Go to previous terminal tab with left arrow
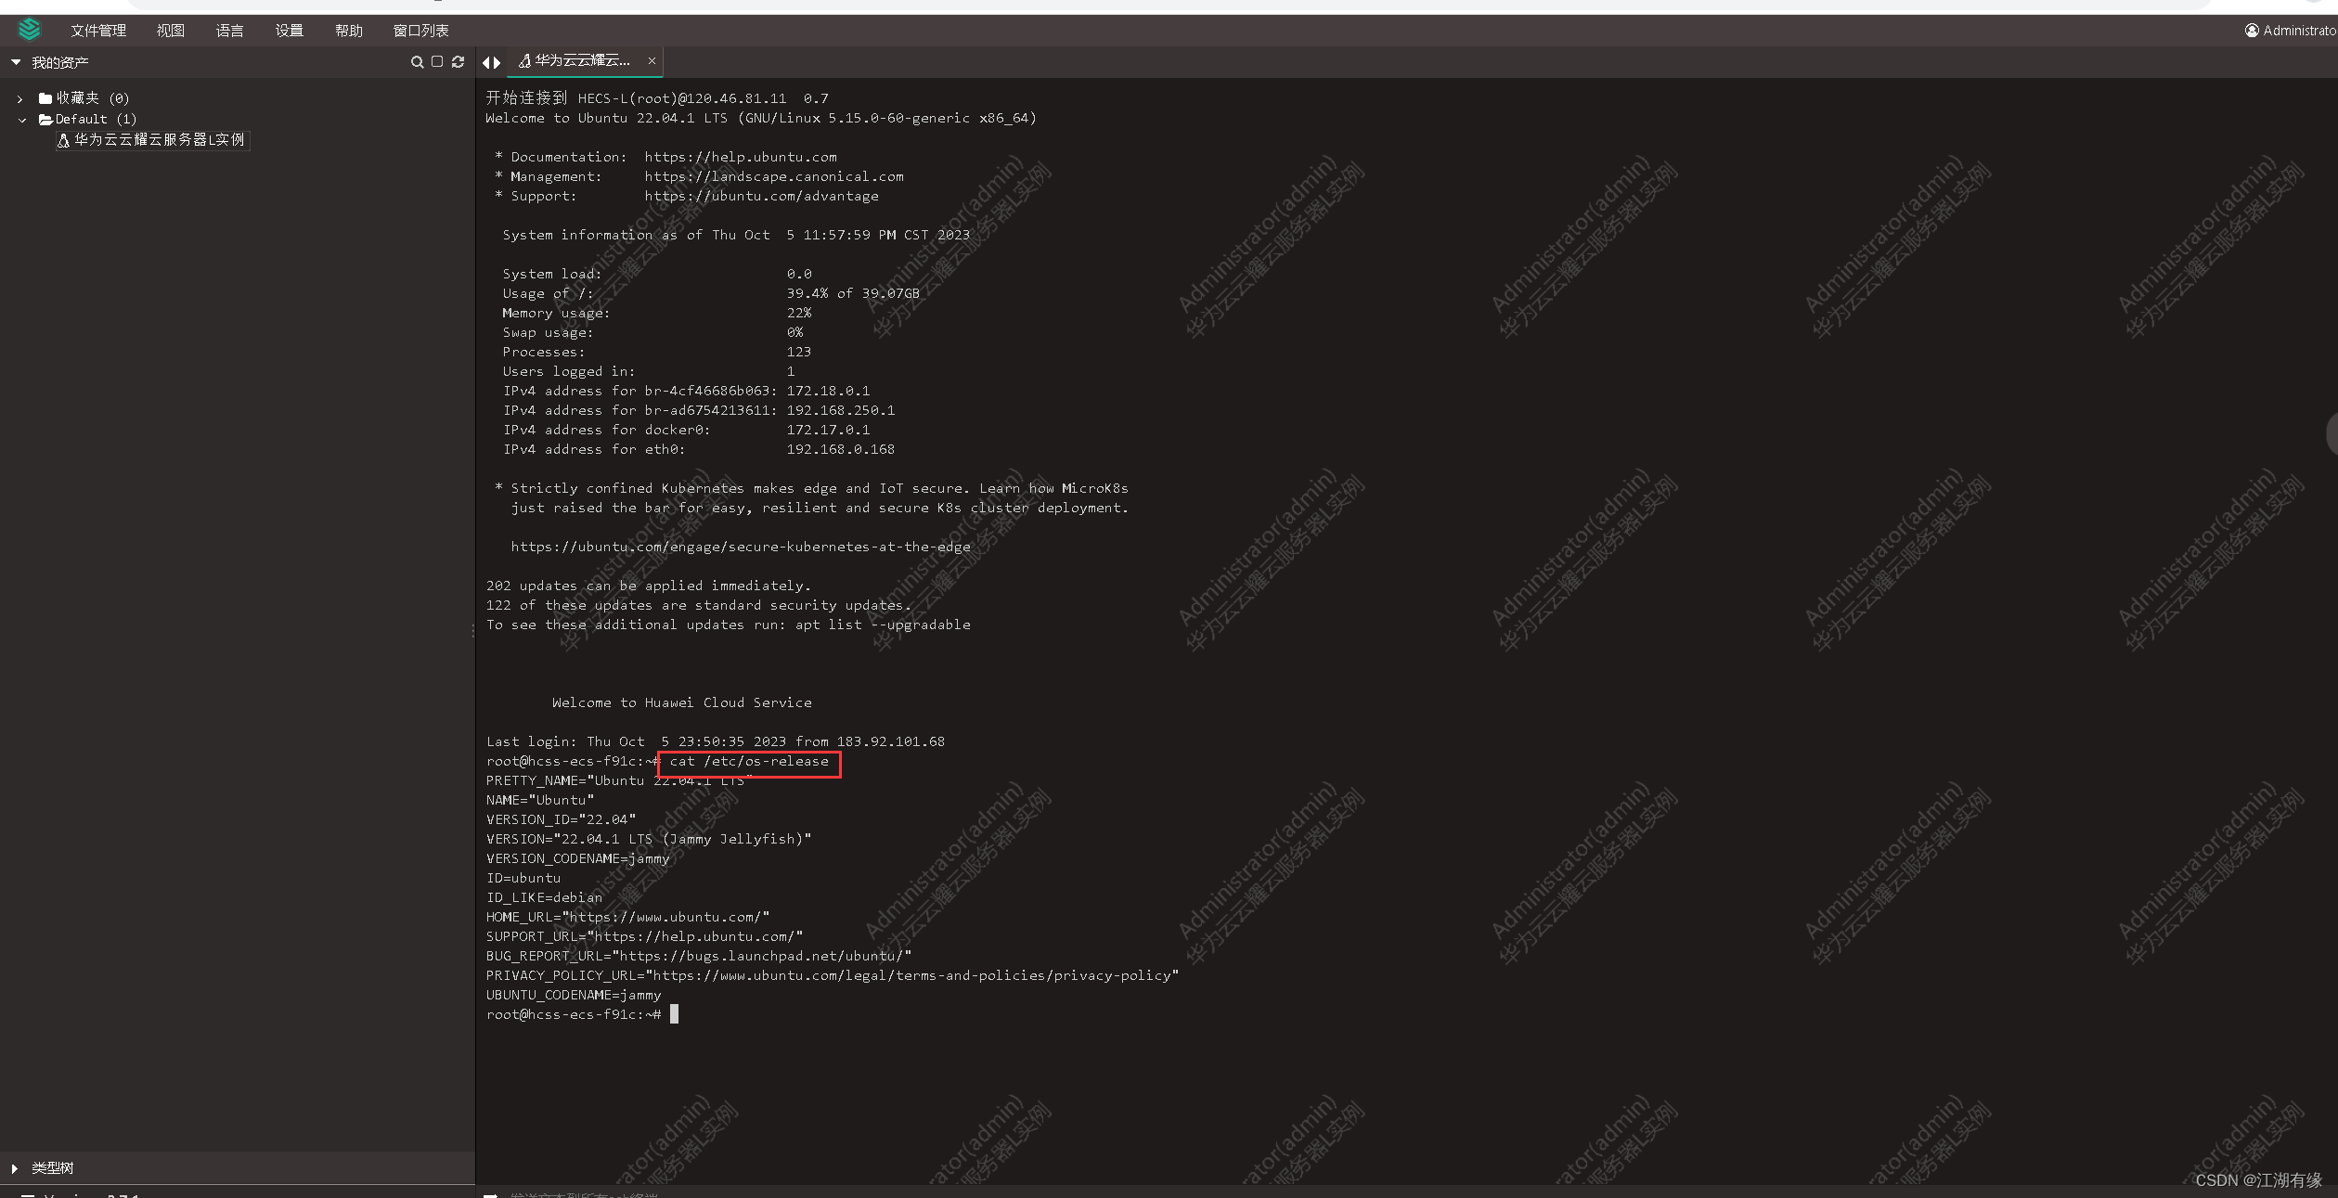 click(x=485, y=62)
